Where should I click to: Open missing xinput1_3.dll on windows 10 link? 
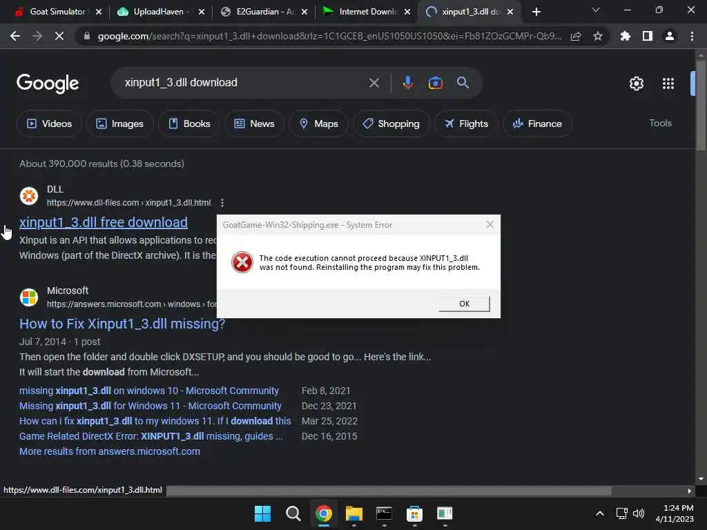pyautogui.click(x=149, y=391)
